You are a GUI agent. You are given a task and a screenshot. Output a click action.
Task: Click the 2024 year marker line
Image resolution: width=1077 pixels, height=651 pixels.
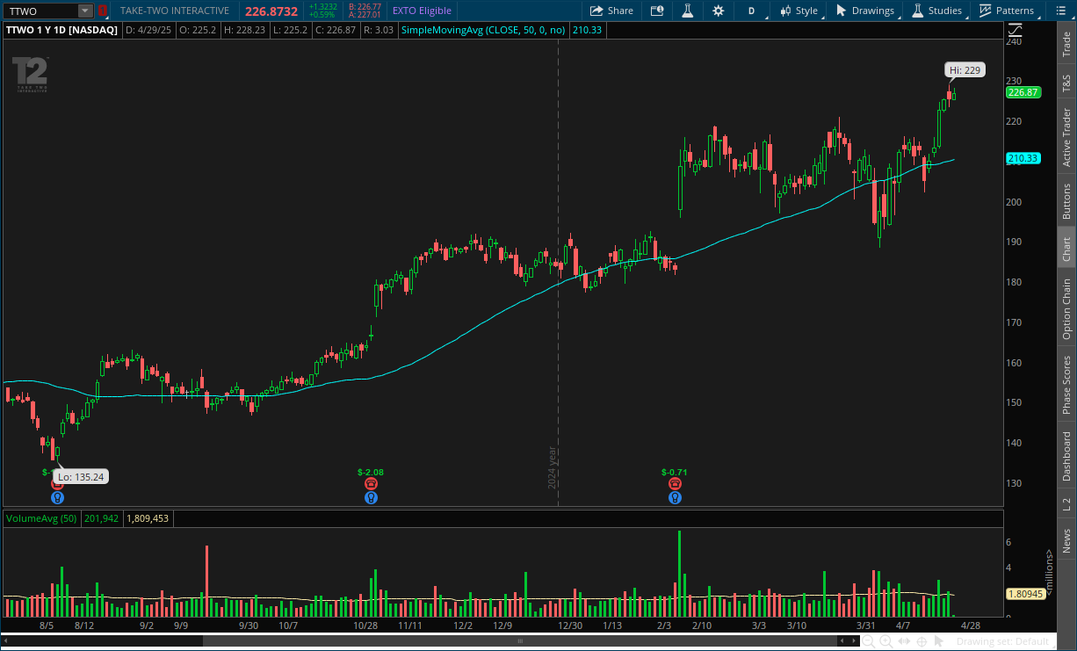coord(558,272)
